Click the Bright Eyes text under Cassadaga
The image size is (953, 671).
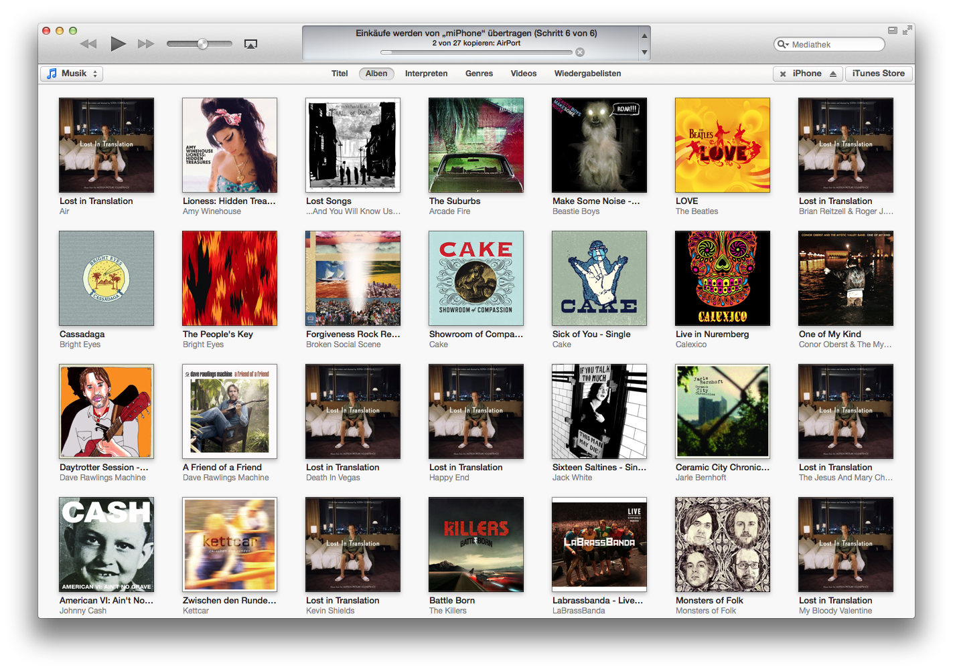point(80,345)
